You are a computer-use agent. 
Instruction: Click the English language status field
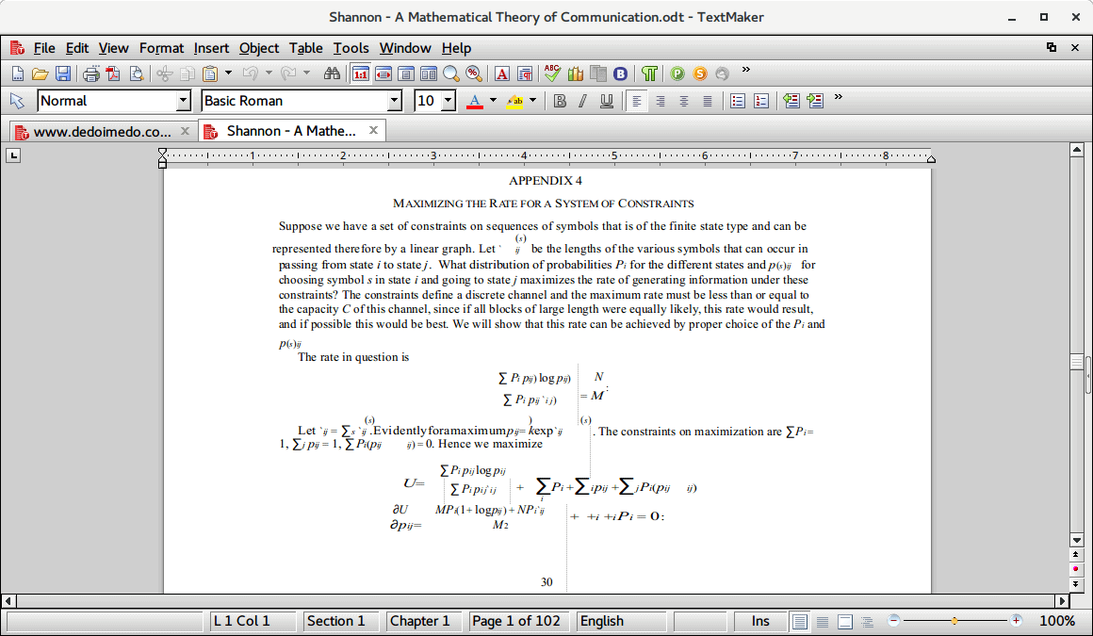tap(620, 621)
